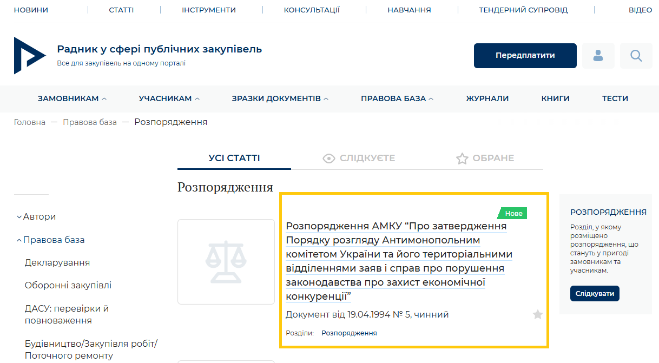Expand the Правова база navigation dropdown
The image size is (659, 363).
pos(397,98)
